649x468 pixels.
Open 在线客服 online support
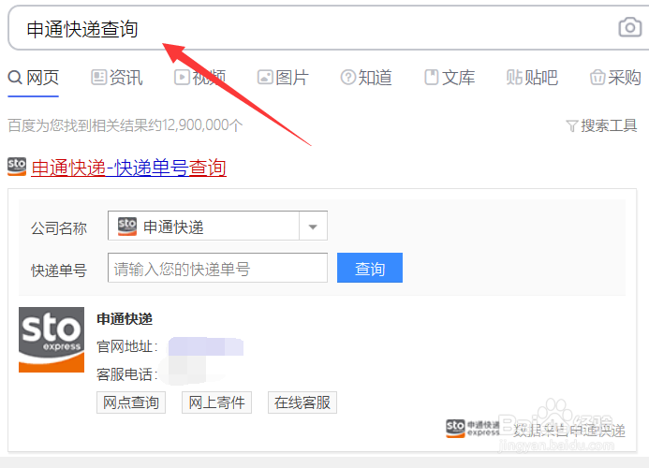pos(302,402)
